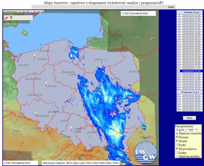Click the red lightning bolt counter icon
Image resolution: width=204 pixels, height=166 pixels.
[x=6, y=17]
